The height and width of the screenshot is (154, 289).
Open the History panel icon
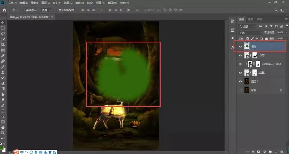click(x=233, y=21)
